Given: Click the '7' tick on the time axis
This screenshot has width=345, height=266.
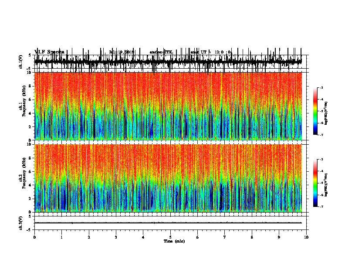Looking at the screenshot, I should click(224, 237).
